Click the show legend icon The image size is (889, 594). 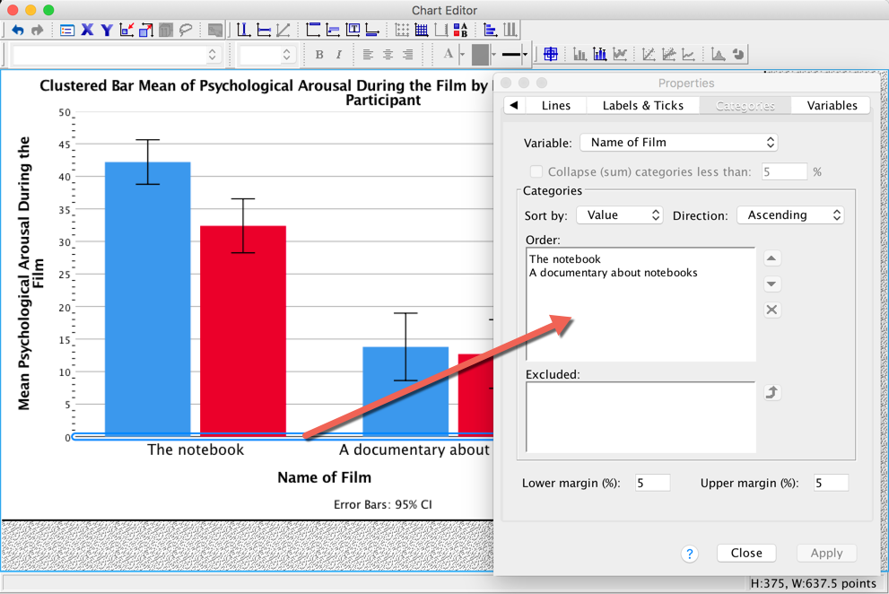[459, 31]
